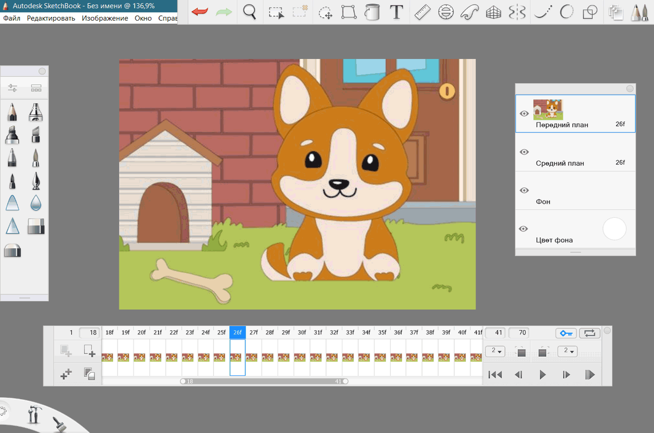Jump to first frame
654x433 pixels.
coord(495,375)
